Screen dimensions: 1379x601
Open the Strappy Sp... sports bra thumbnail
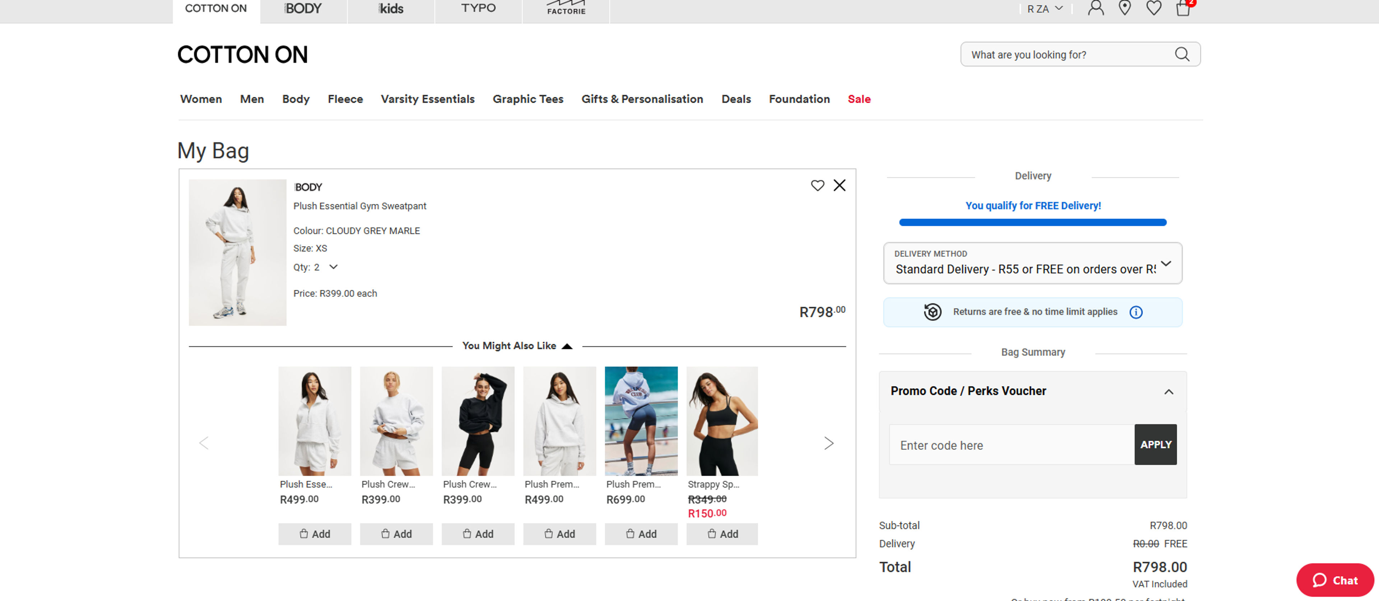722,421
